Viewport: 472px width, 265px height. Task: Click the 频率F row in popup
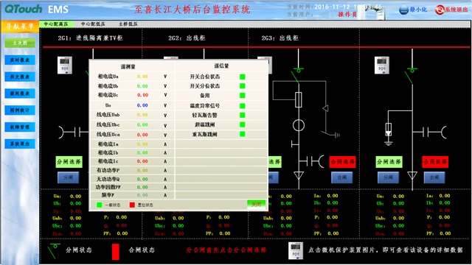click(132, 195)
